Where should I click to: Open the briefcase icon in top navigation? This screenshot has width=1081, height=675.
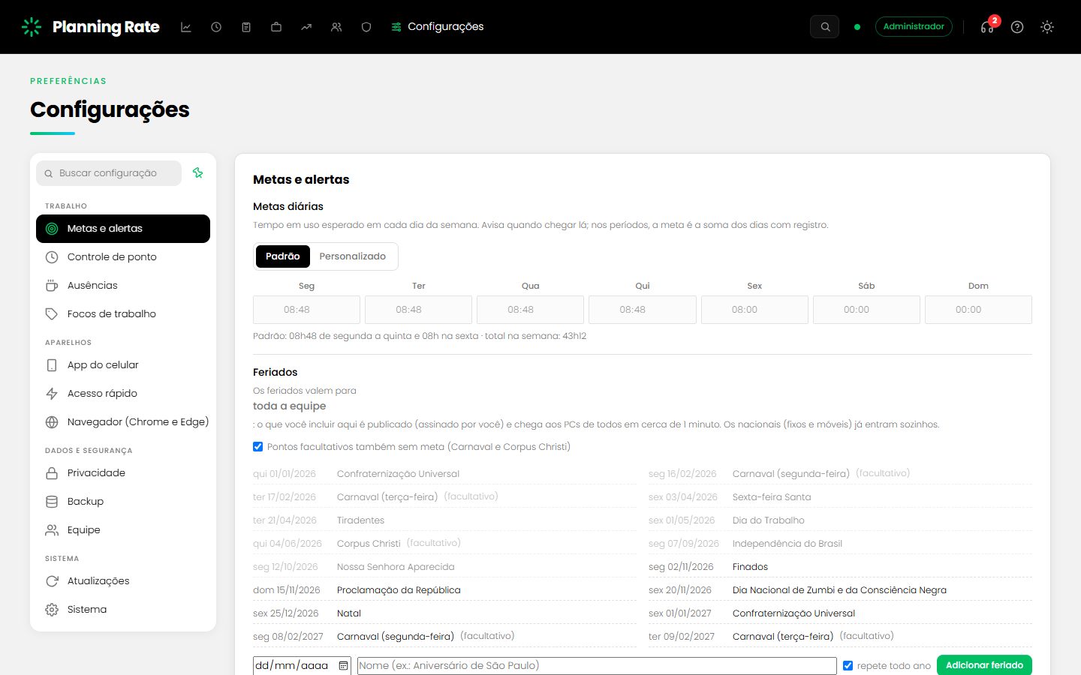[276, 27]
